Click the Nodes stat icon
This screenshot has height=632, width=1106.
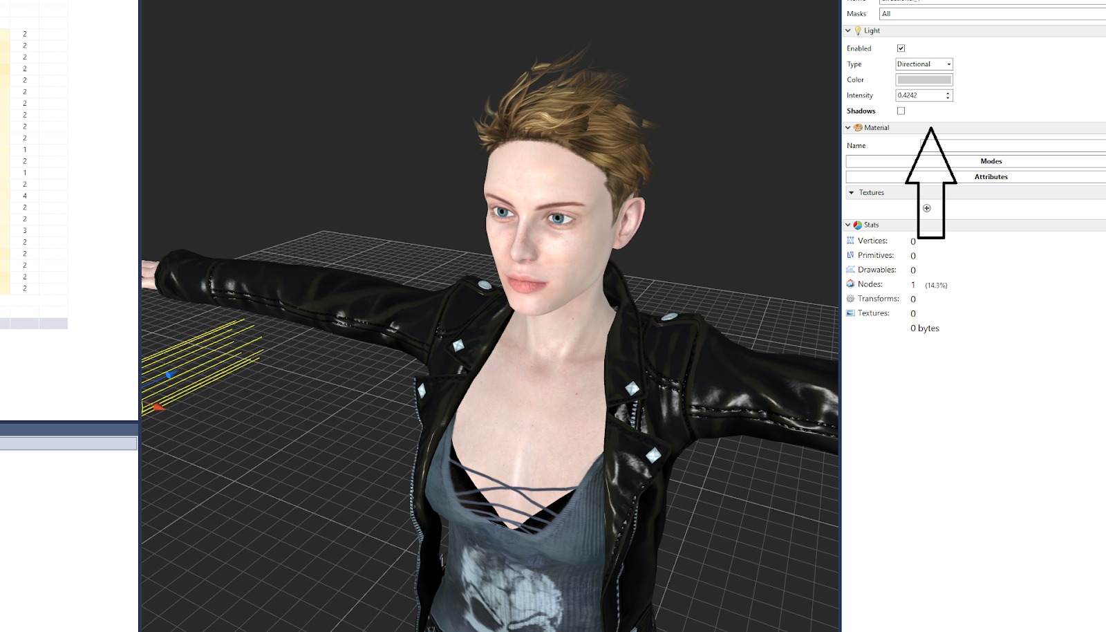(x=850, y=284)
